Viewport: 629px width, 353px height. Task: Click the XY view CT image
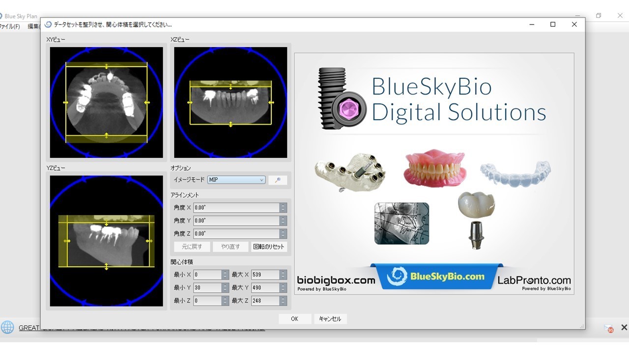(107, 102)
